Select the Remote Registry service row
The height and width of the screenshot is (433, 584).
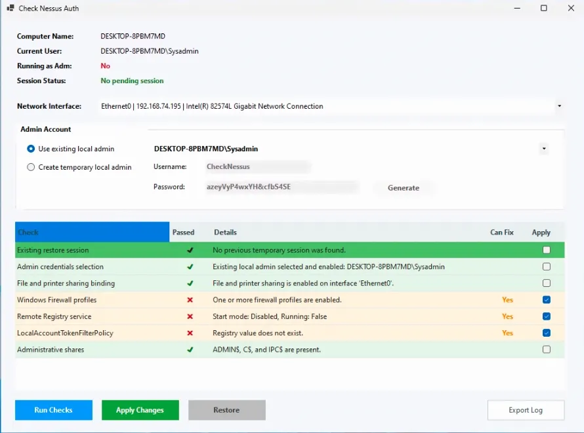point(290,316)
